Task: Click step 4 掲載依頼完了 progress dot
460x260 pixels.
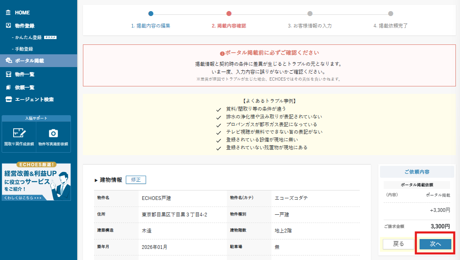Action: [390, 14]
